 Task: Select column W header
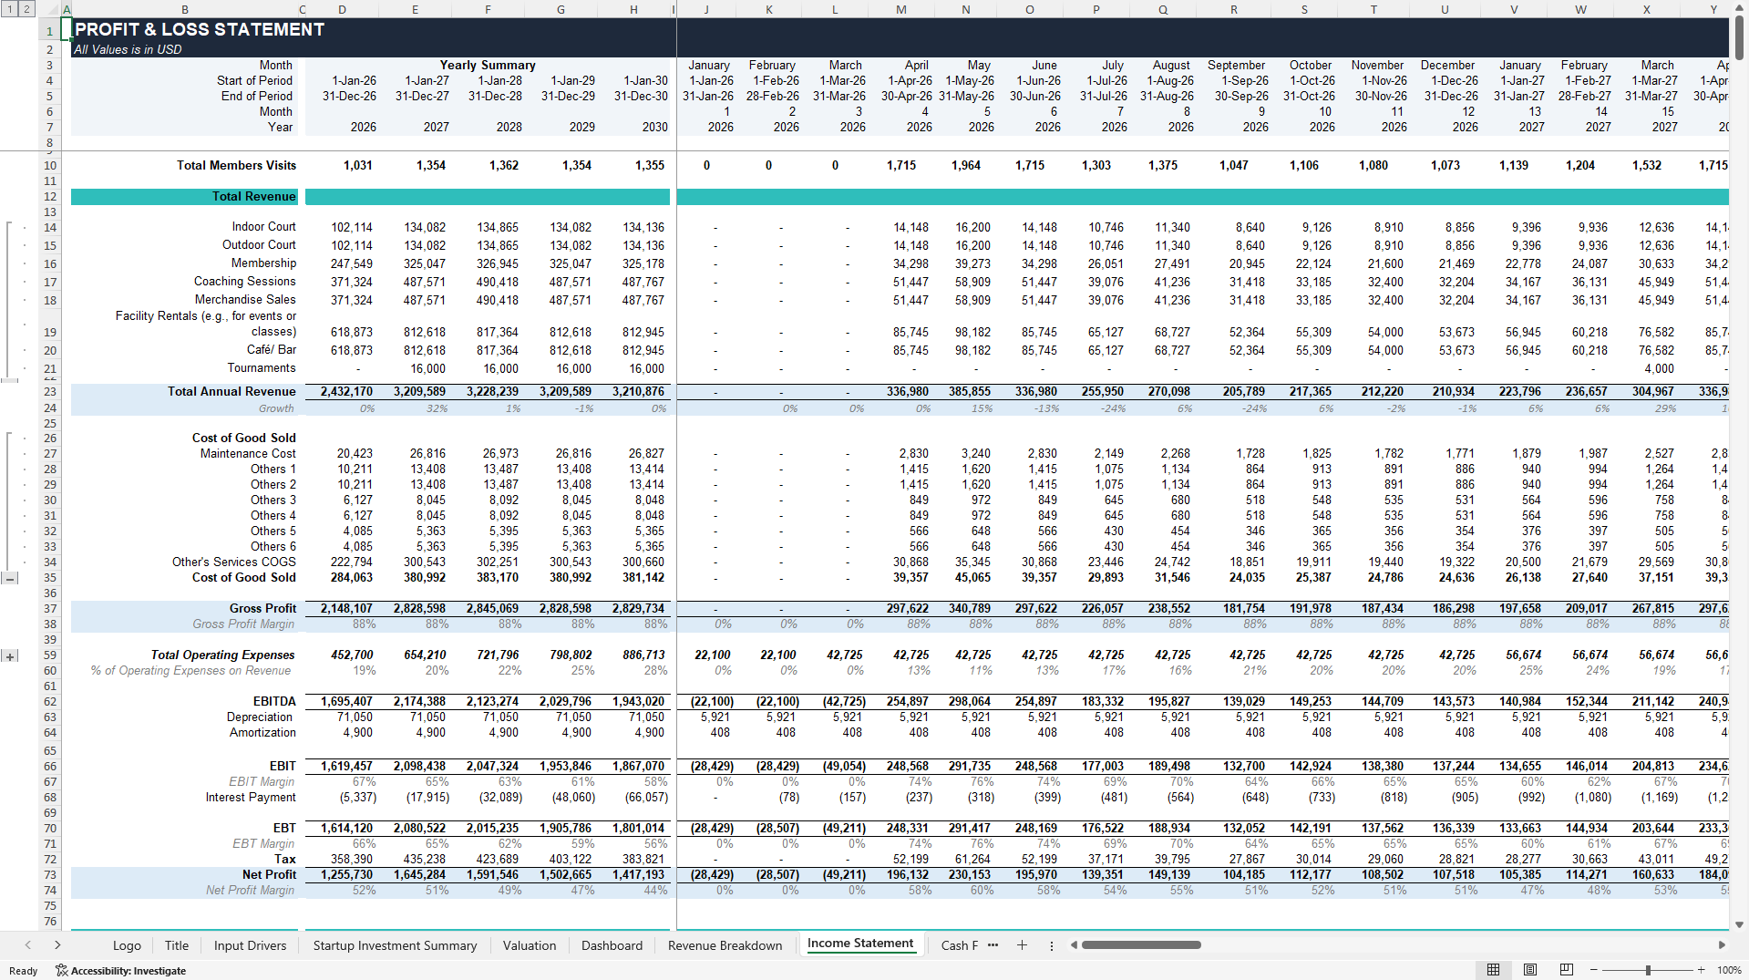click(1580, 9)
